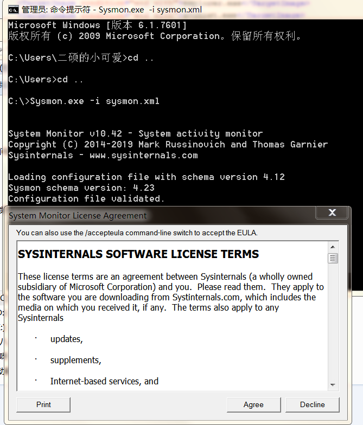The width and height of the screenshot is (363, 425).
Task: Click the 'www.sysinternals.com' text in console
Action: click(143, 155)
